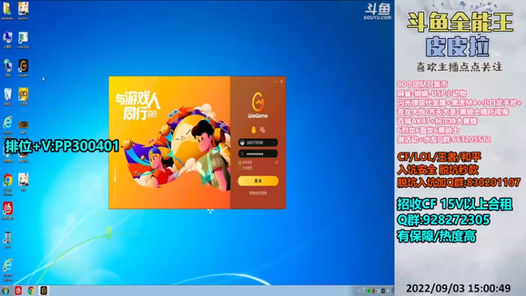Select the NetEase Cloud Music desktop icon
The height and width of the screenshot is (296, 526).
(x=7, y=210)
